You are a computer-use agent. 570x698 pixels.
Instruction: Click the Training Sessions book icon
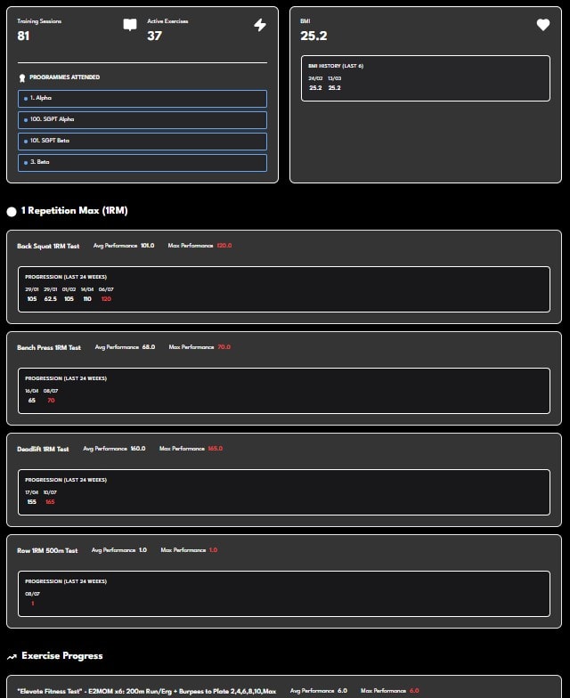[130, 25]
